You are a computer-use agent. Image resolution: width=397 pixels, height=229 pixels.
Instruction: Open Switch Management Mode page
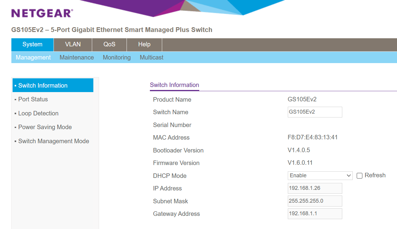click(x=54, y=141)
